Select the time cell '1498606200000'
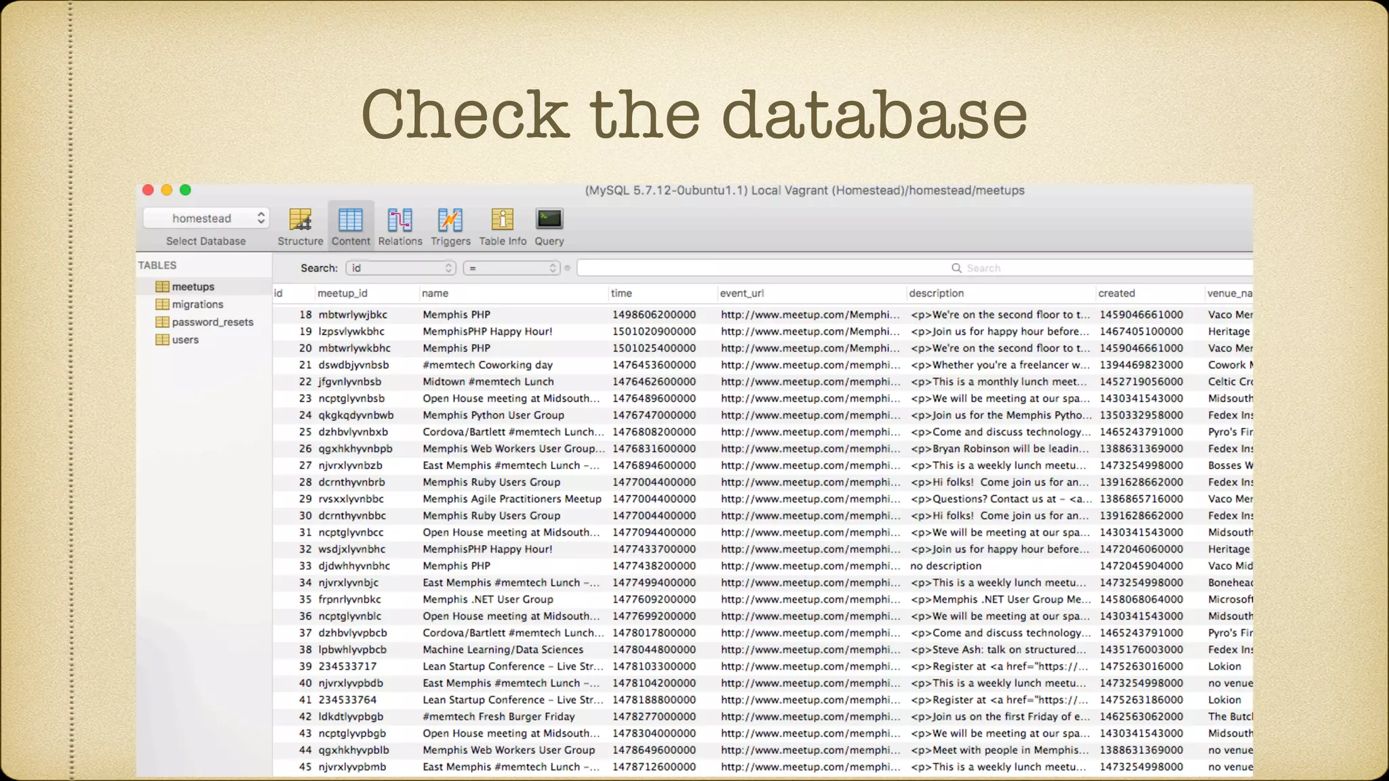1389x781 pixels. (x=654, y=315)
